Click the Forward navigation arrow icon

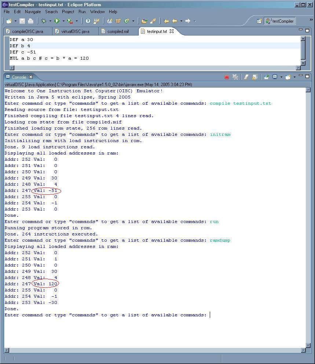(188, 21)
